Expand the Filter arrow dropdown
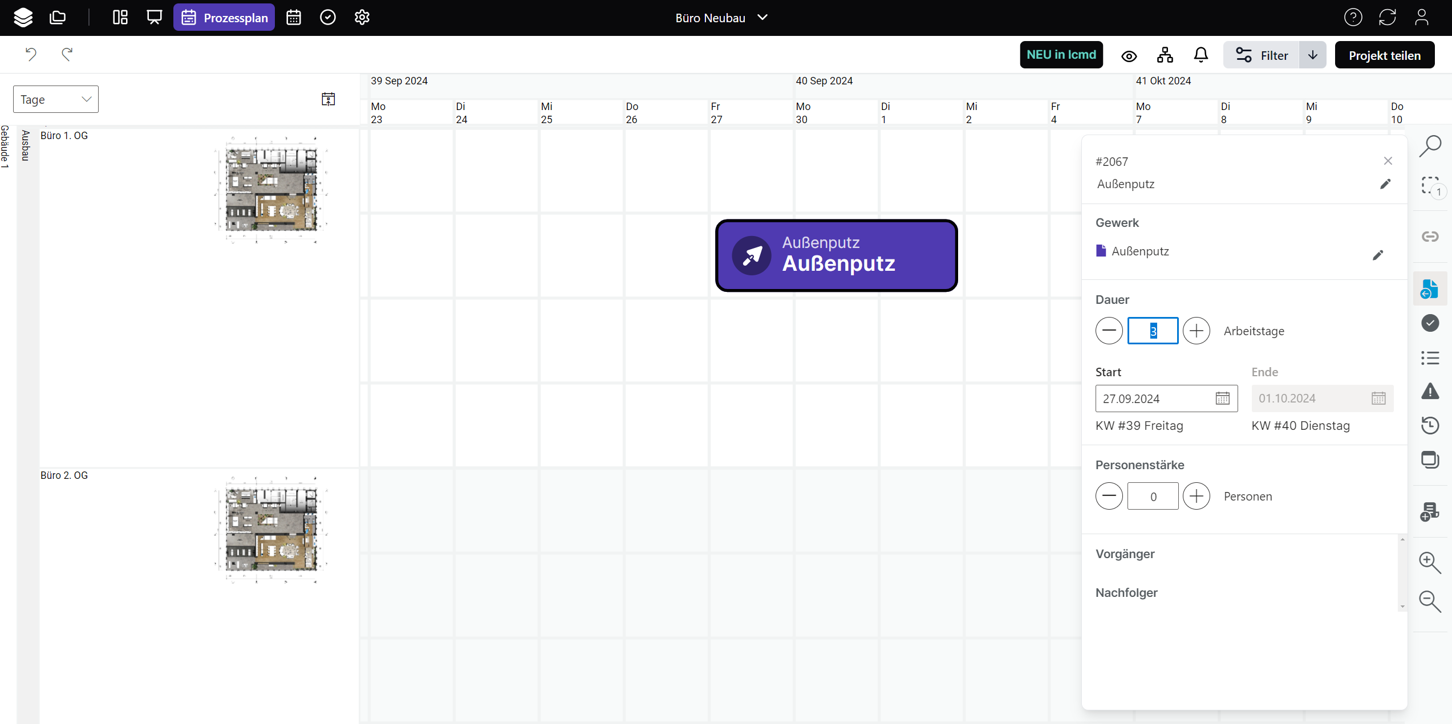The width and height of the screenshot is (1452, 724). (1312, 55)
